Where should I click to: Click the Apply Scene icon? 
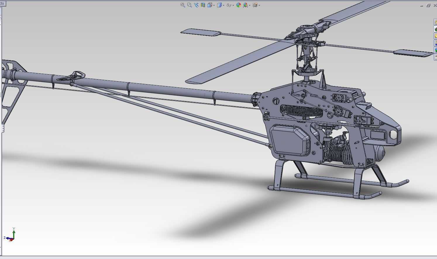(x=245, y=5)
